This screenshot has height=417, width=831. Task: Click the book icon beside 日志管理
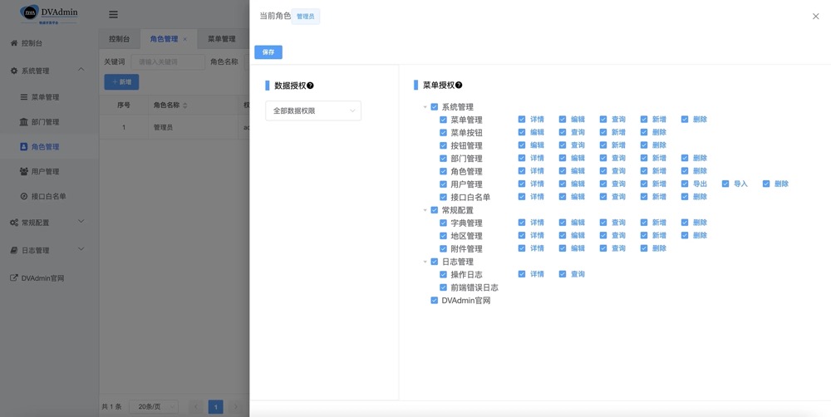14,250
